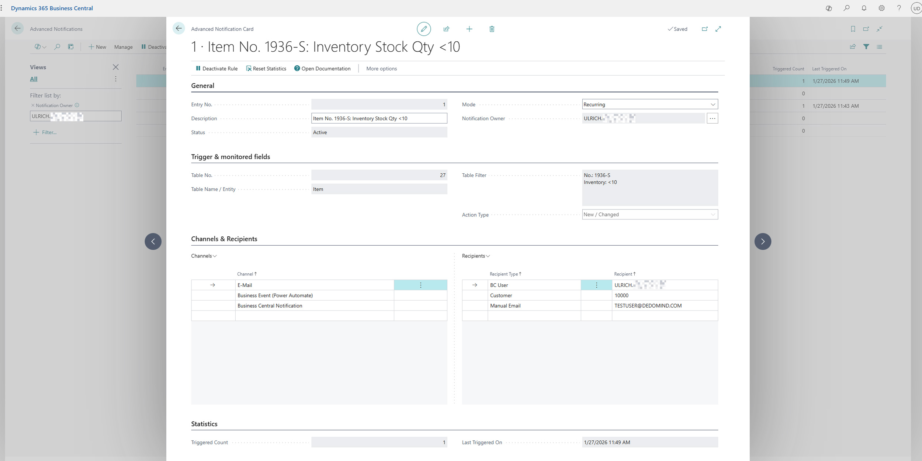Click the Description text field

(379, 118)
